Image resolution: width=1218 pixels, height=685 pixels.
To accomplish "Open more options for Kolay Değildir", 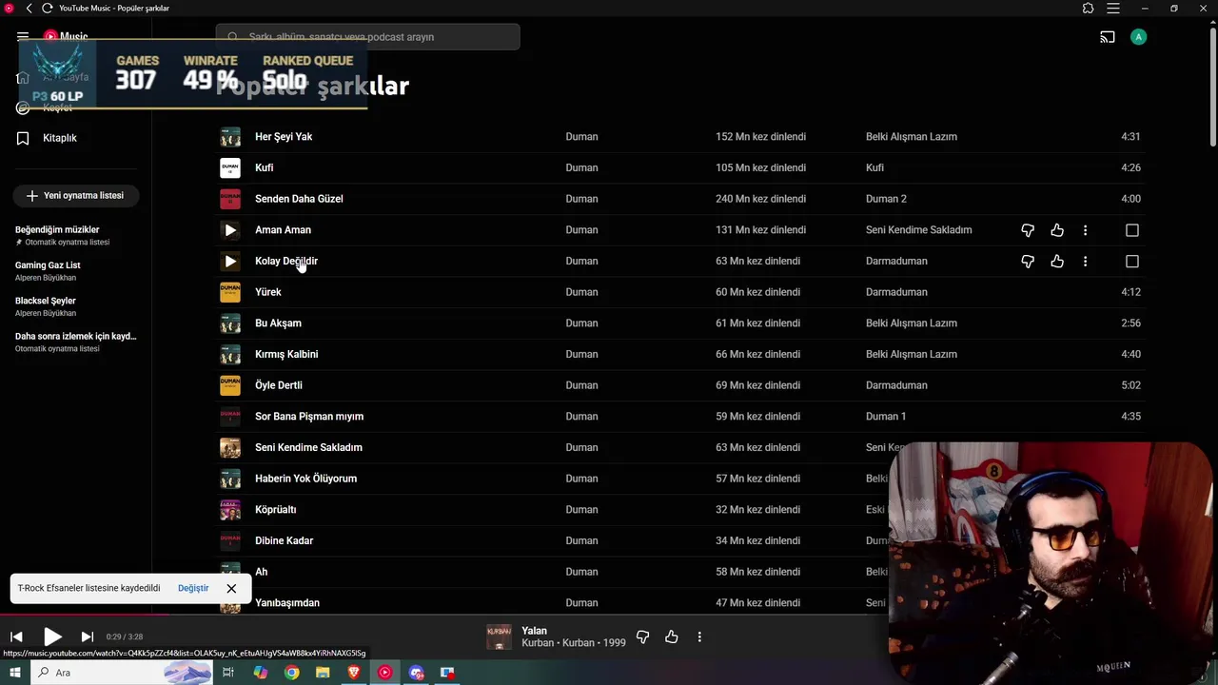I will tap(1085, 261).
